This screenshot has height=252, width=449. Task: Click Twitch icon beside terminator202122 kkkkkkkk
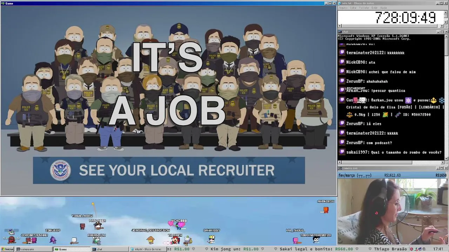point(342,52)
